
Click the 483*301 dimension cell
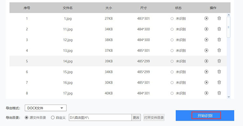coord(143,18)
